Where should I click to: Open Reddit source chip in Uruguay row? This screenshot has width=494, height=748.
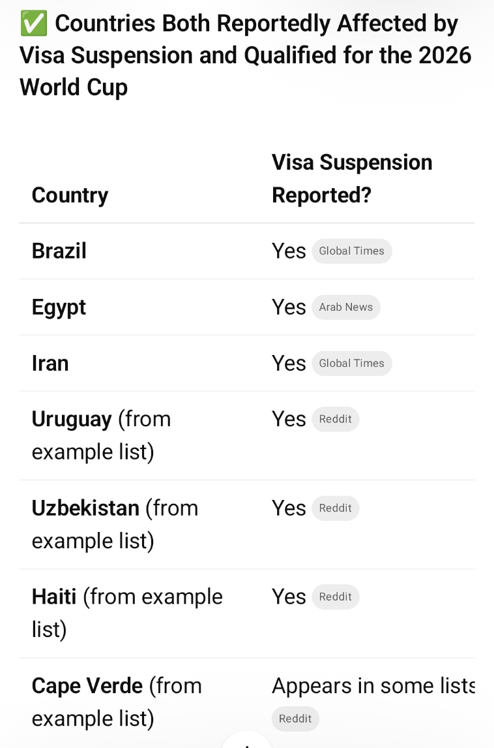pyautogui.click(x=335, y=420)
